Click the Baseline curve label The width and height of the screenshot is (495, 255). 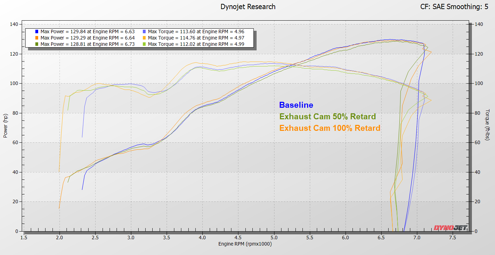tap(296, 105)
